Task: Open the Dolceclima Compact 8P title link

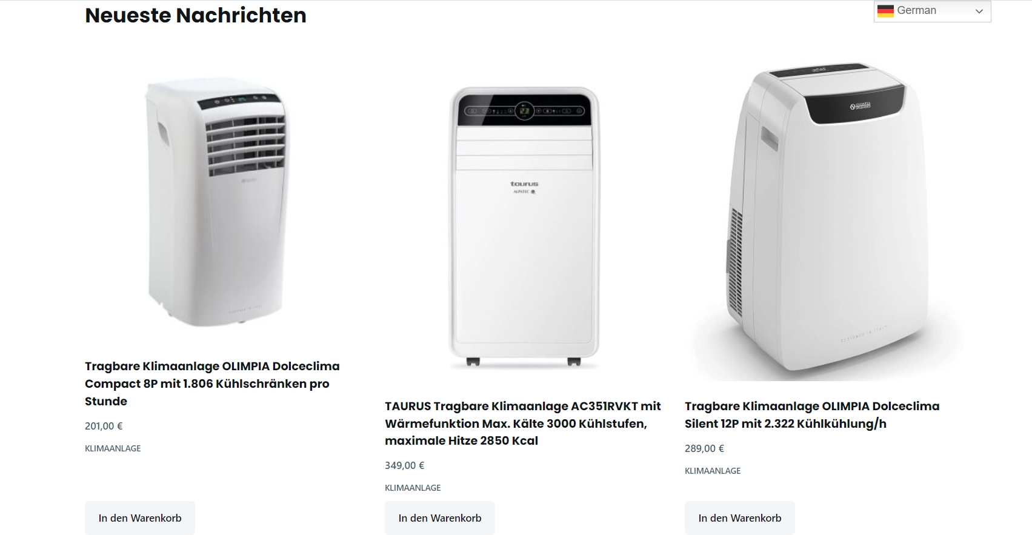Action: 212,384
